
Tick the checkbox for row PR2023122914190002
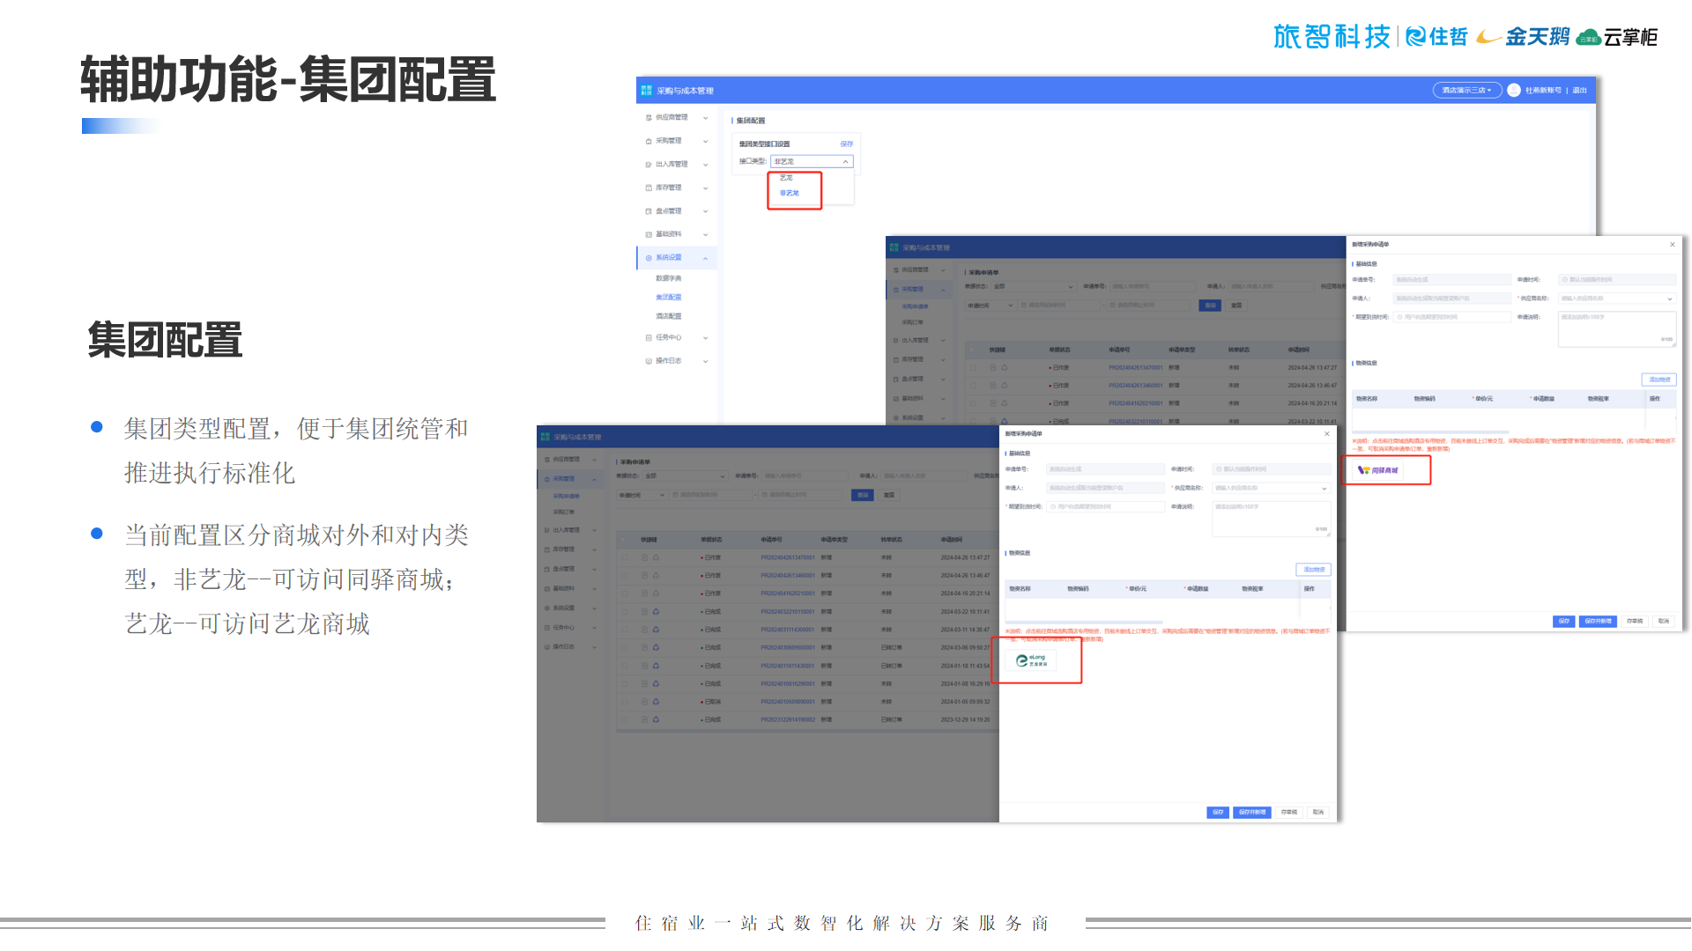pyautogui.click(x=625, y=719)
